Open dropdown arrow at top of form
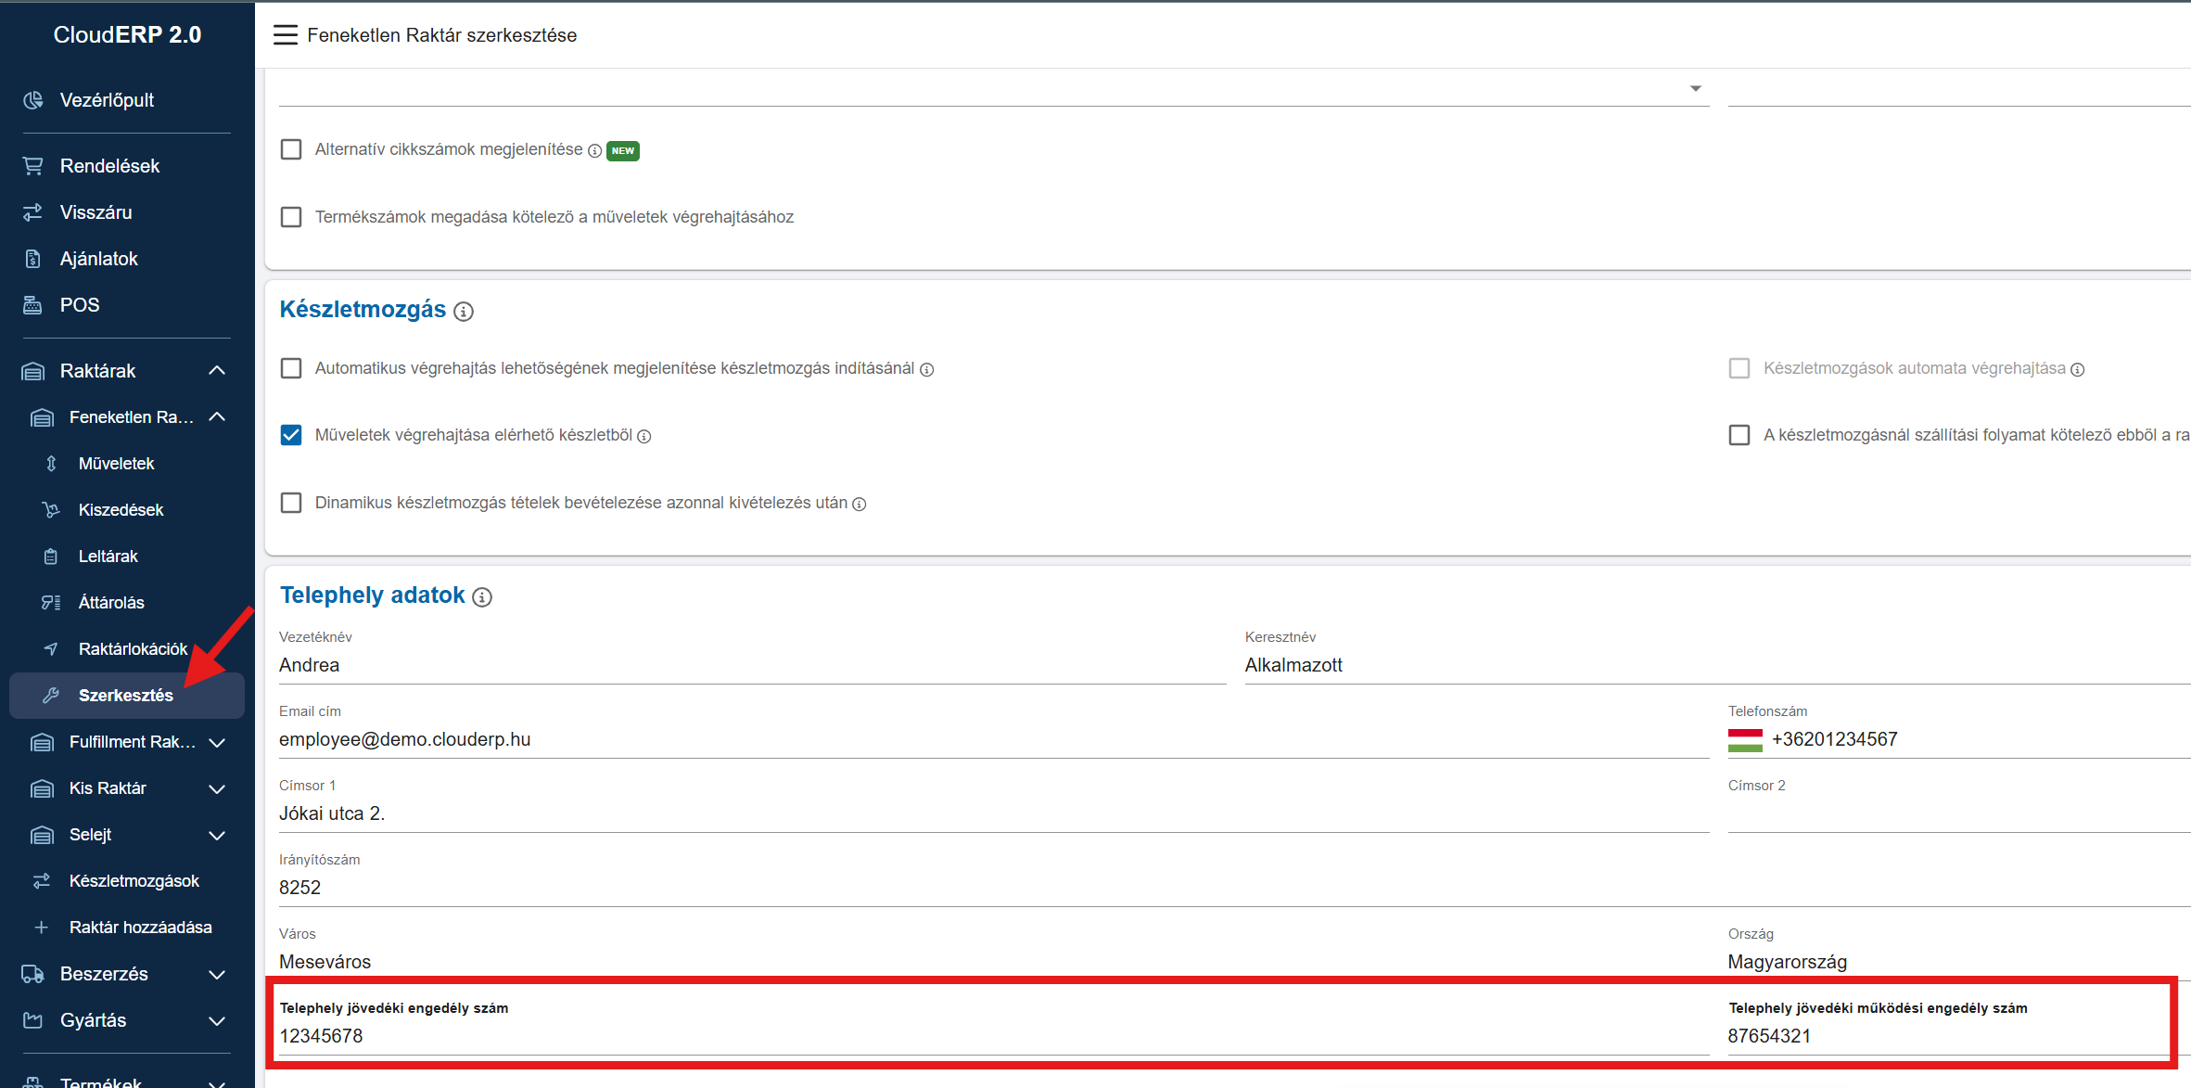 point(1695,89)
